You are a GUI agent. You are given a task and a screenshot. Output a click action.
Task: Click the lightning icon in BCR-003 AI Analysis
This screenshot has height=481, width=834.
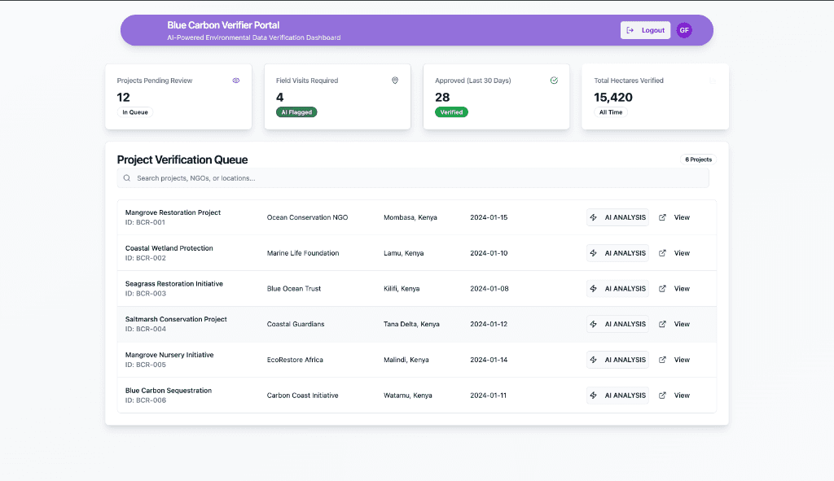594,289
